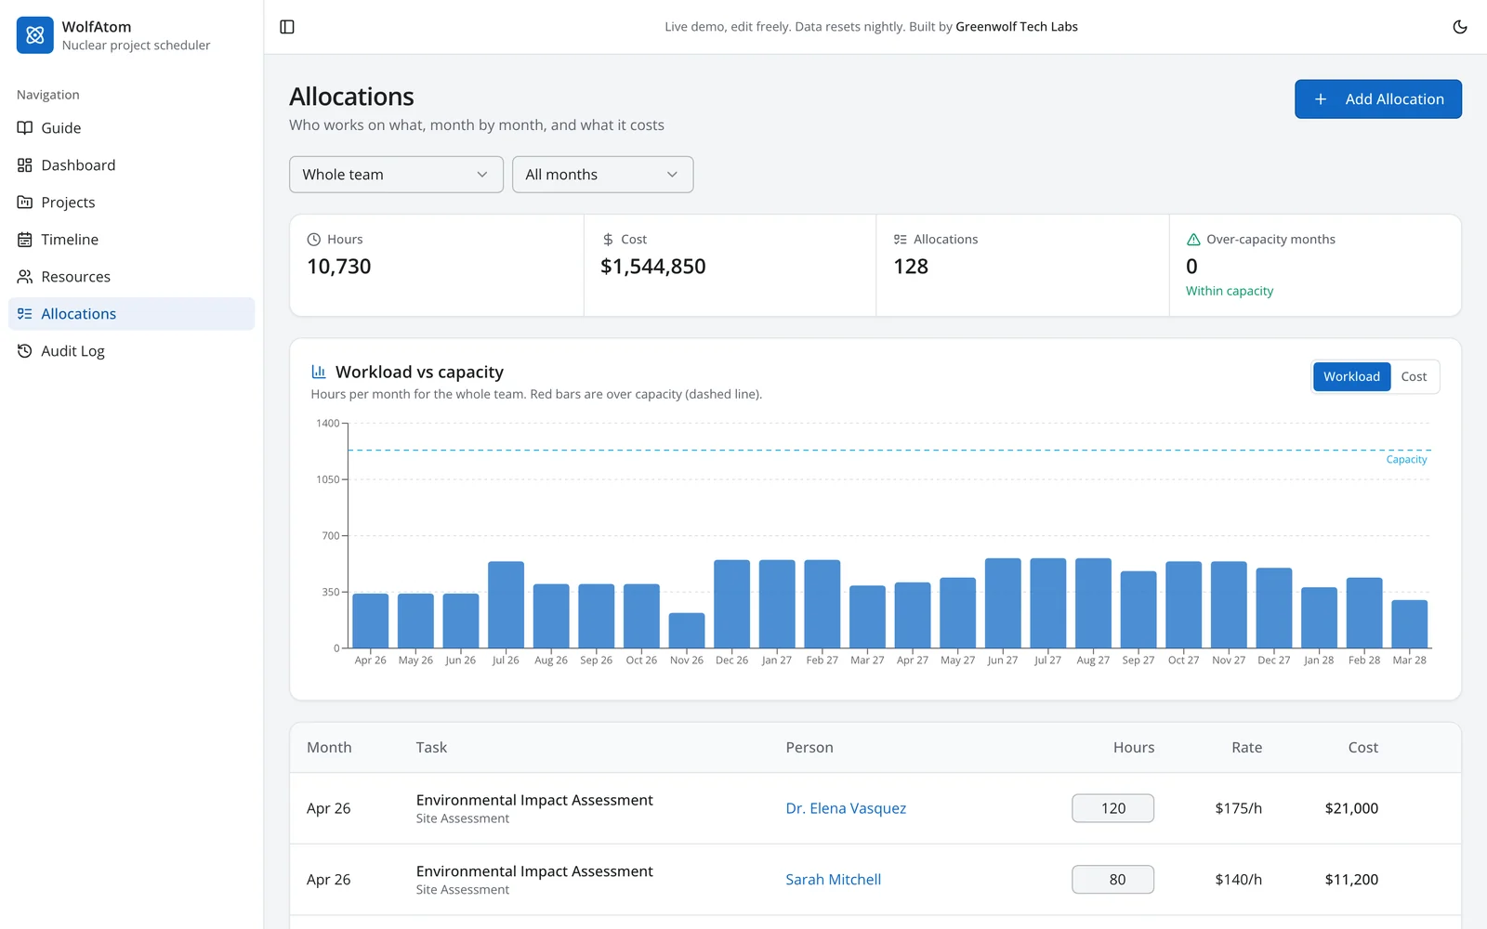Click the bar chart icon beside Workload vs capacity
This screenshot has width=1487, height=929.
(x=319, y=372)
